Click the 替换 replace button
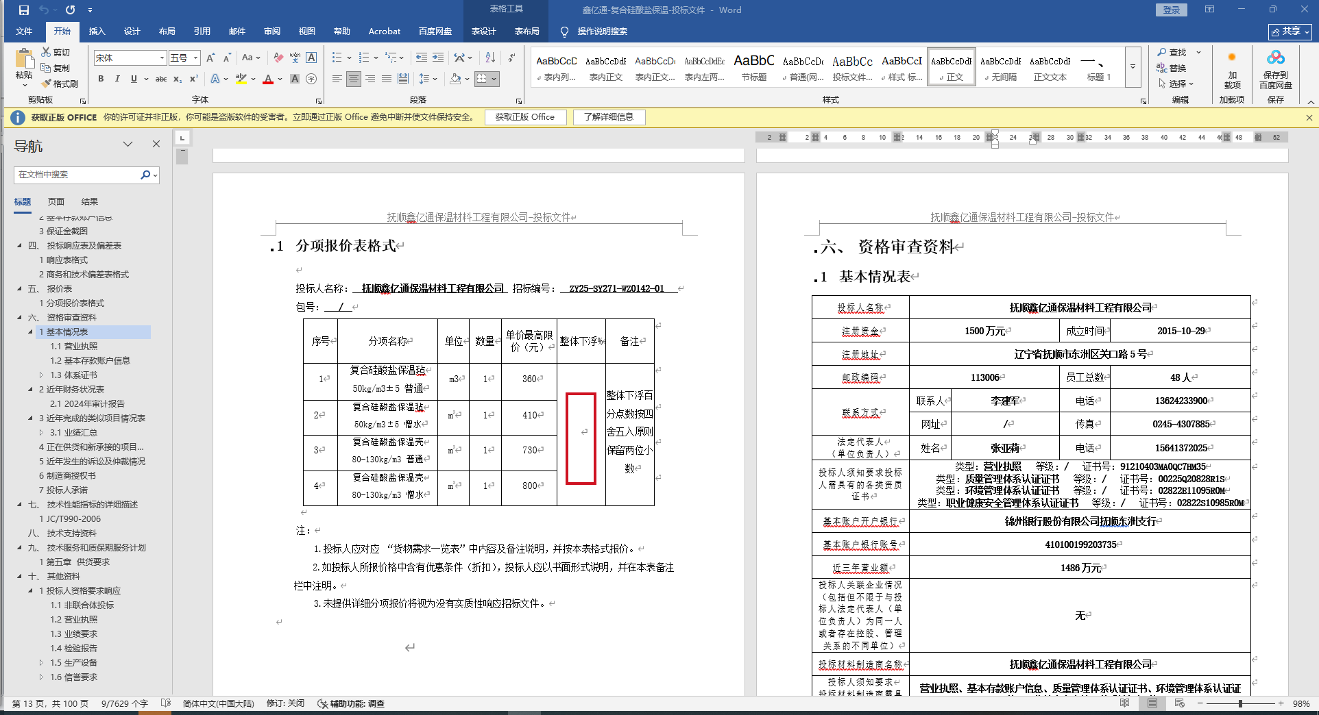The image size is (1319, 715). pos(1172,68)
